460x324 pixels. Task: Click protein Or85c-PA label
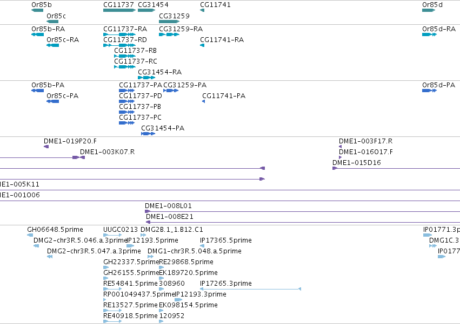click(x=63, y=96)
